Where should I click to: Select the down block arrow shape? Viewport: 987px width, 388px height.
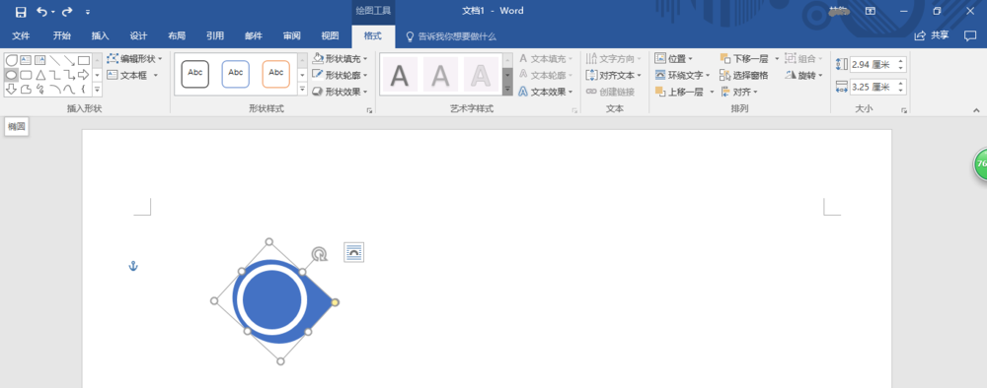click(x=11, y=90)
